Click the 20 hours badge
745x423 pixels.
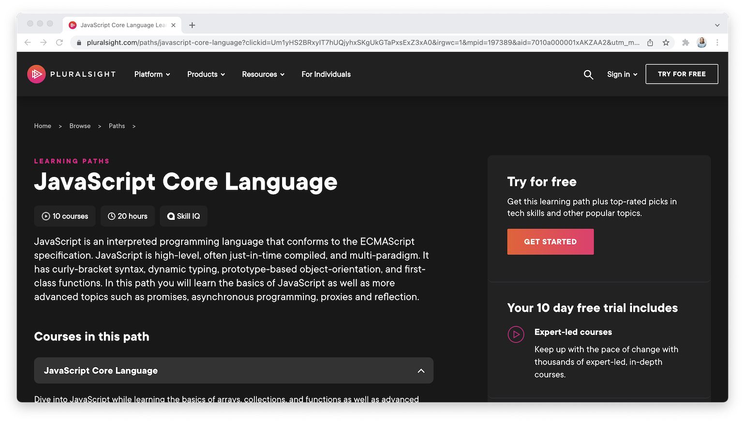click(x=128, y=216)
